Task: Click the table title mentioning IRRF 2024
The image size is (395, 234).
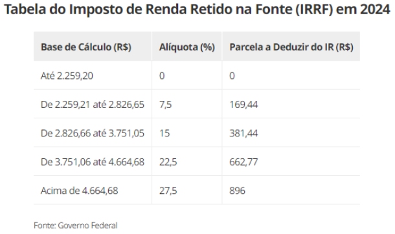Action: [198, 10]
